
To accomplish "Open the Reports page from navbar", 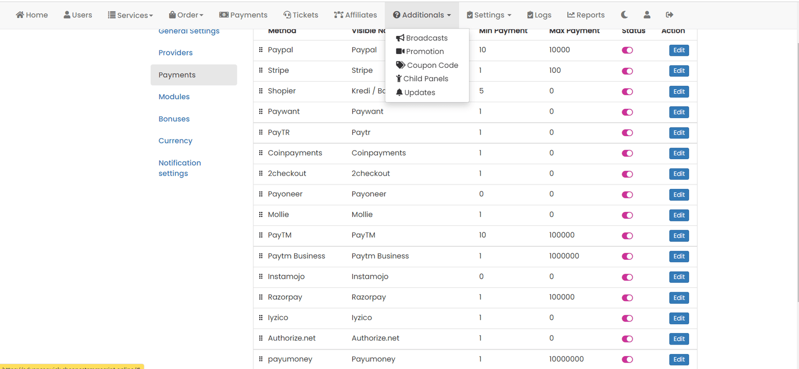I will tap(586, 15).
